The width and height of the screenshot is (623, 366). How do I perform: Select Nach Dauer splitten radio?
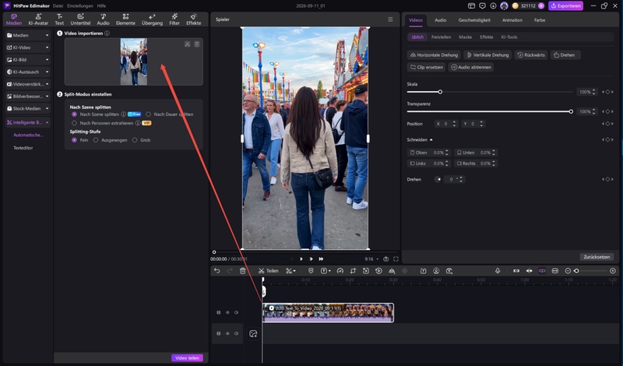(x=148, y=114)
